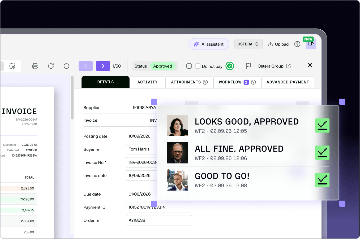The image size is (360, 239).
Task: Click the Upload button
Action: point(278,44)
